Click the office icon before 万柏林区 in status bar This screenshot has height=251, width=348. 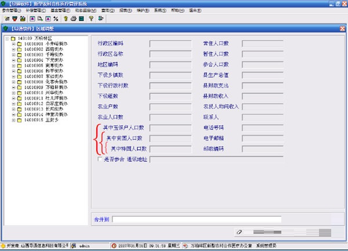click(x=186, y=246)
